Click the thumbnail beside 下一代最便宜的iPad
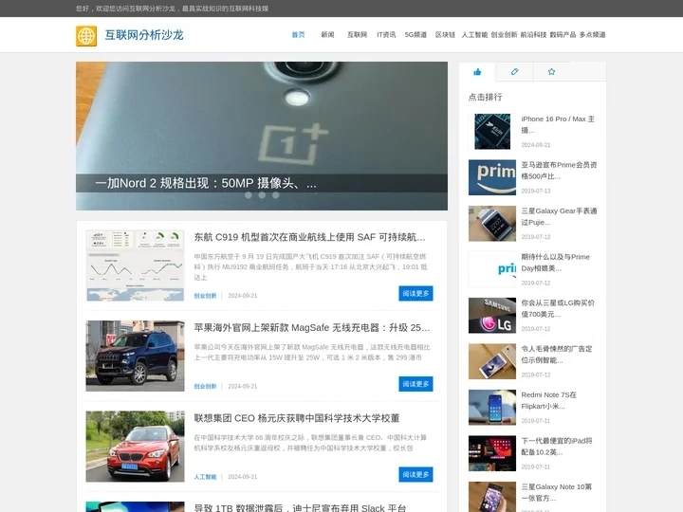The width and height of the screenshot is (683, 512). tap(492, 453)
